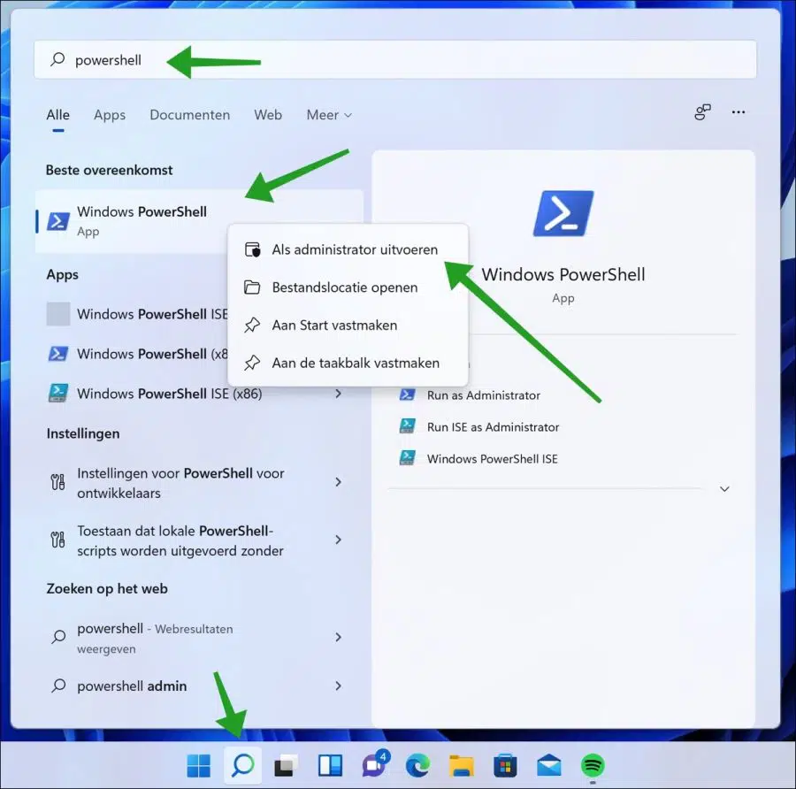Click Run ISE as Administrator link
The image size is (796, 789).
(x=493, y=427)
